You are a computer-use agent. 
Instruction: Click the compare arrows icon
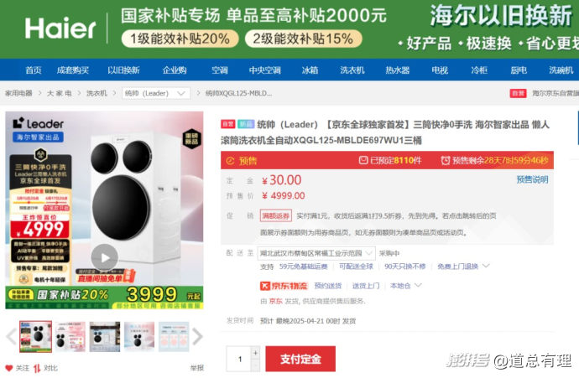(x=37, y=368)
